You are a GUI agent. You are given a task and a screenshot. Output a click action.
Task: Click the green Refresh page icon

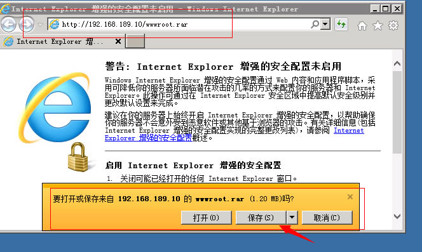point(341,25)
